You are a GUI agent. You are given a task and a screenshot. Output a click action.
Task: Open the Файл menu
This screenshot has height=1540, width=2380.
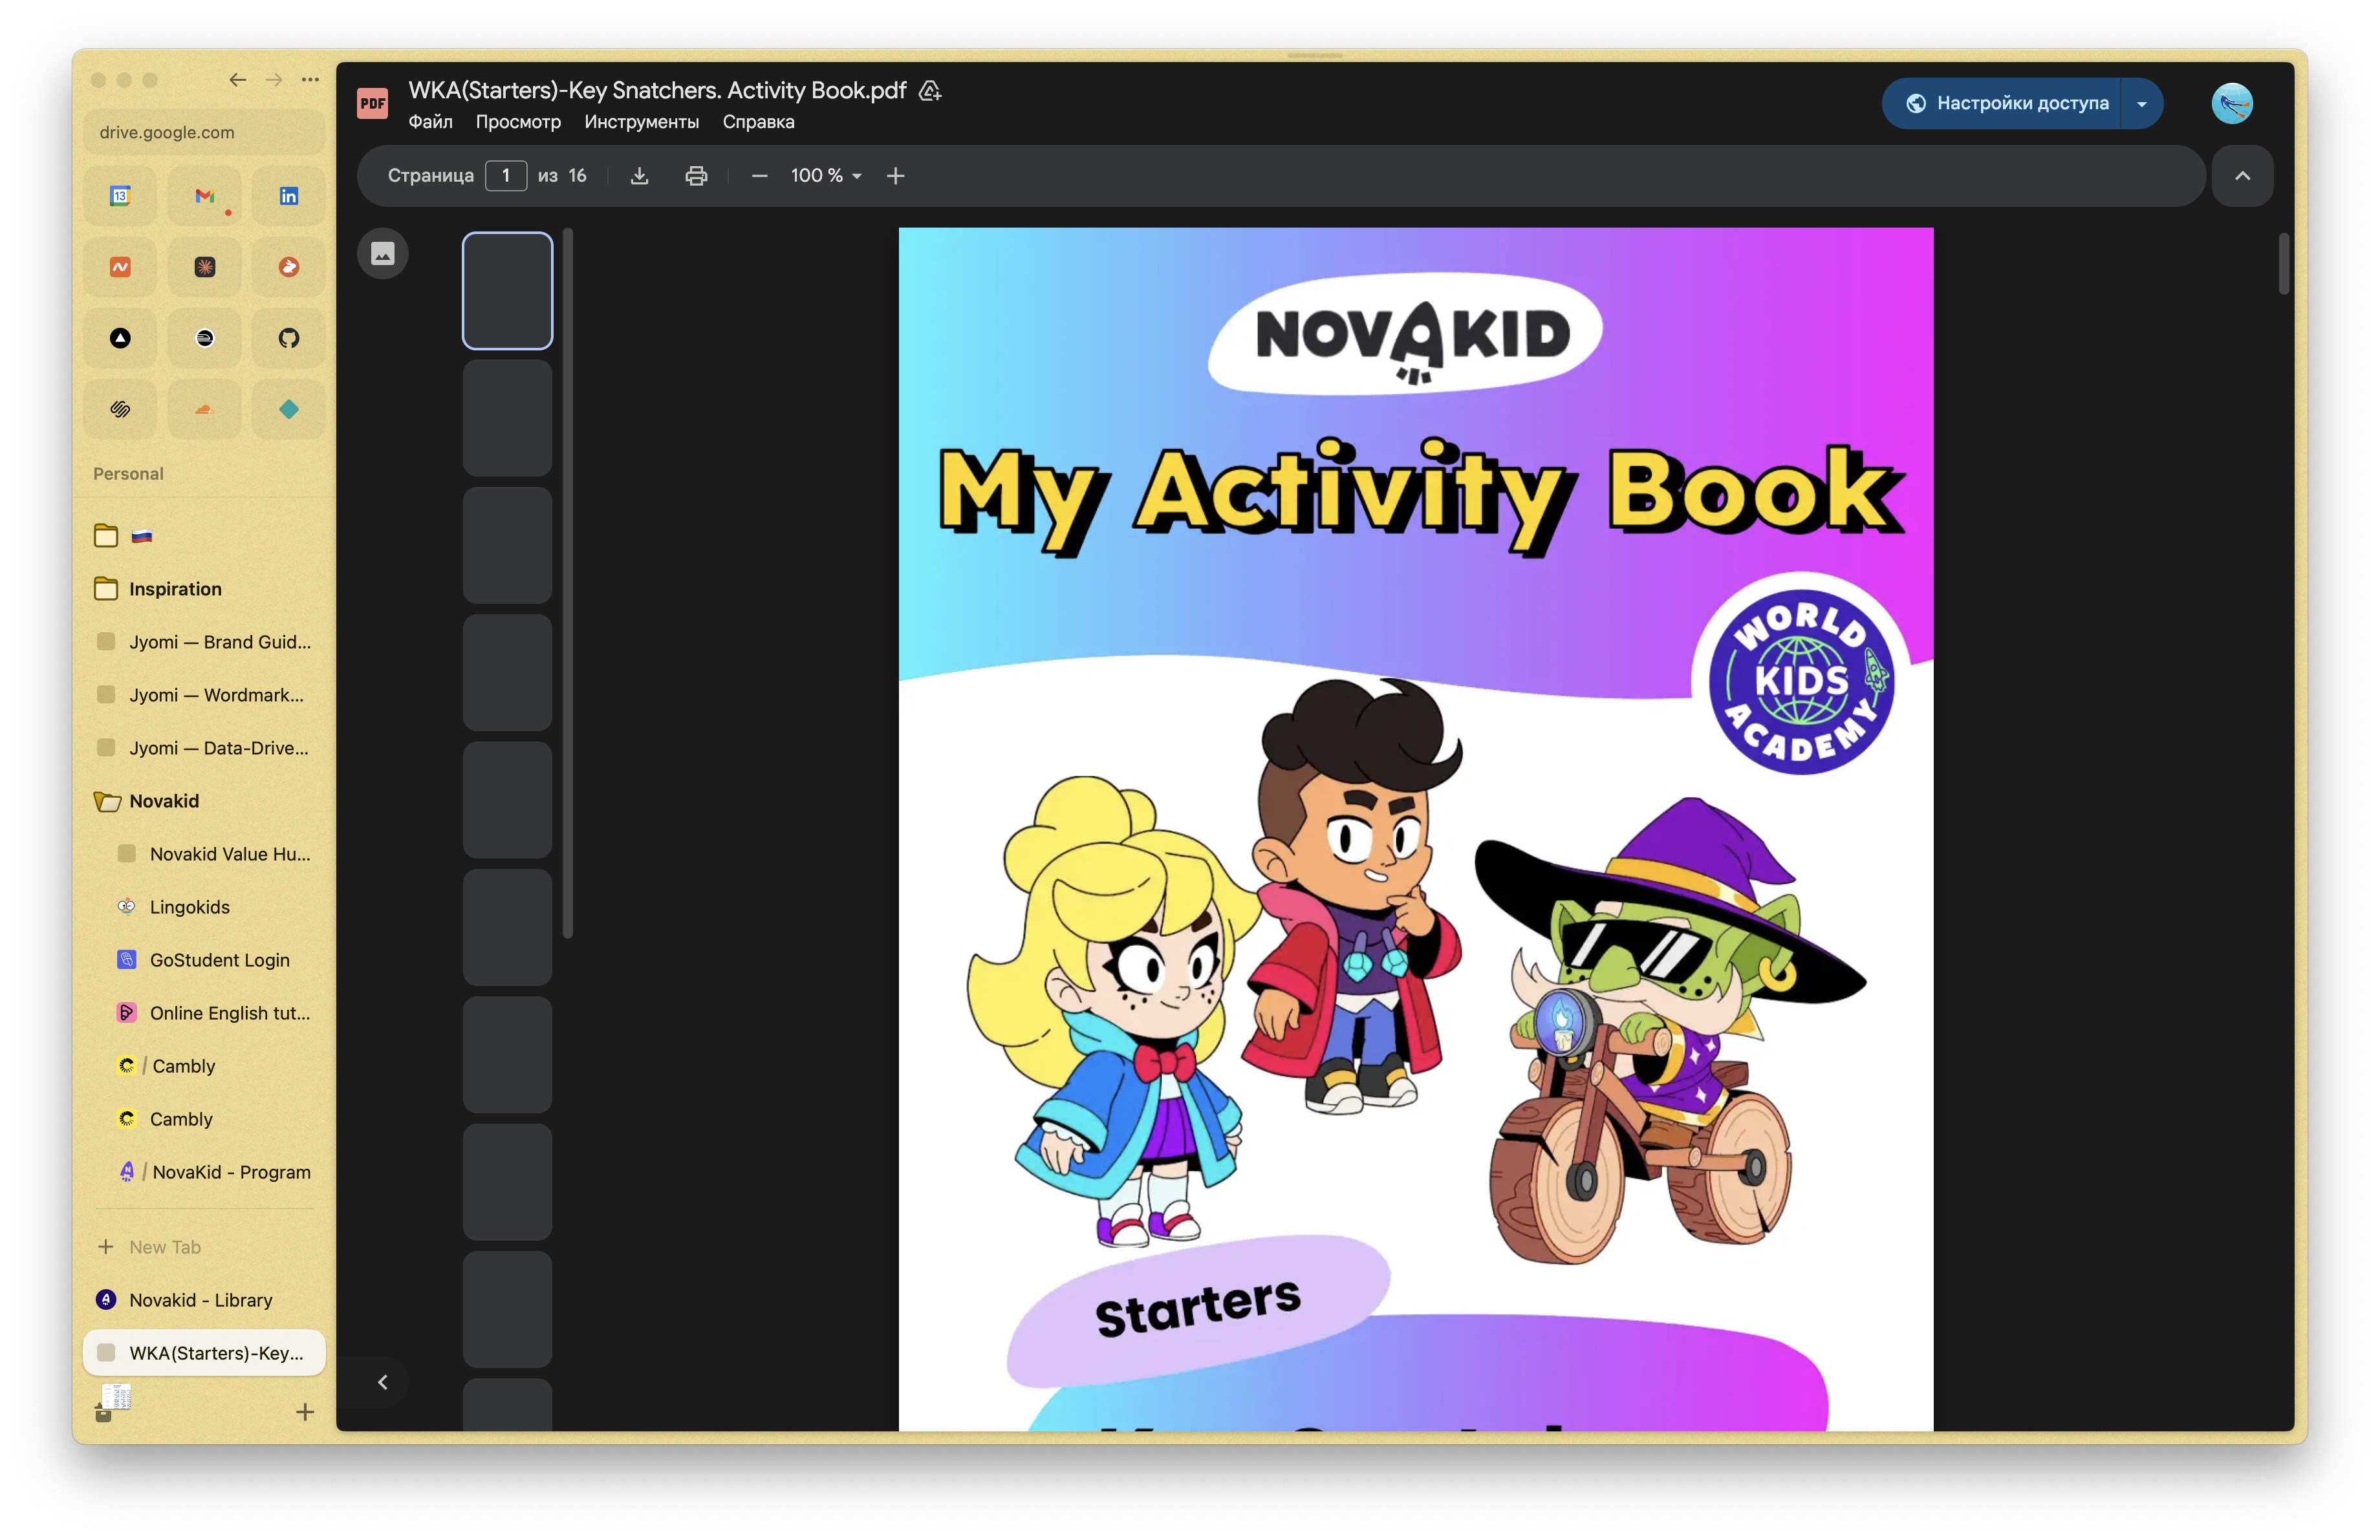click(430, 122)
